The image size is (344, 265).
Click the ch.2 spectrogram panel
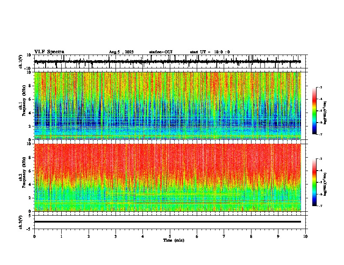click(168, 178)
